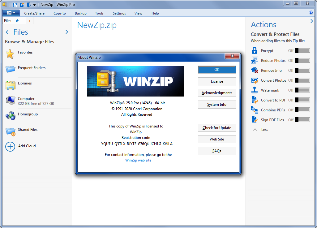Click the Web Site button

tap(217, 139)
